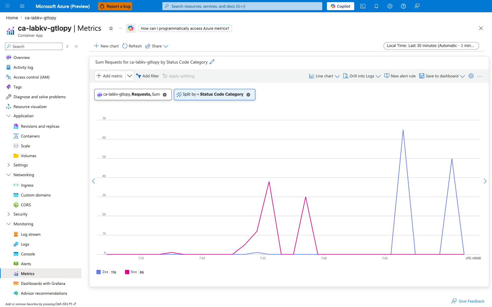Open the Azure portal hamburger menu
This screenshot has width=492, height=307.
point(22,6)
